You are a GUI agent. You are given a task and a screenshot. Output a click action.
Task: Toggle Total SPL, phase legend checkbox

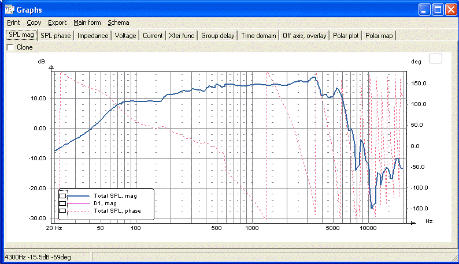[x=62, y=211]
